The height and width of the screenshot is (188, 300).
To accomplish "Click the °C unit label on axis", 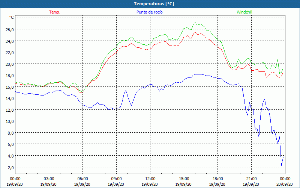I will click(12, 17).
